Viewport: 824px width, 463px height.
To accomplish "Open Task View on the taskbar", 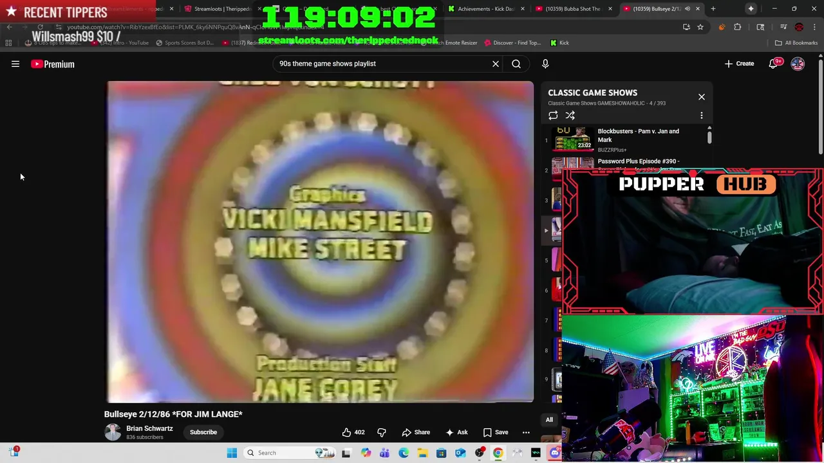I will (346, 453).
